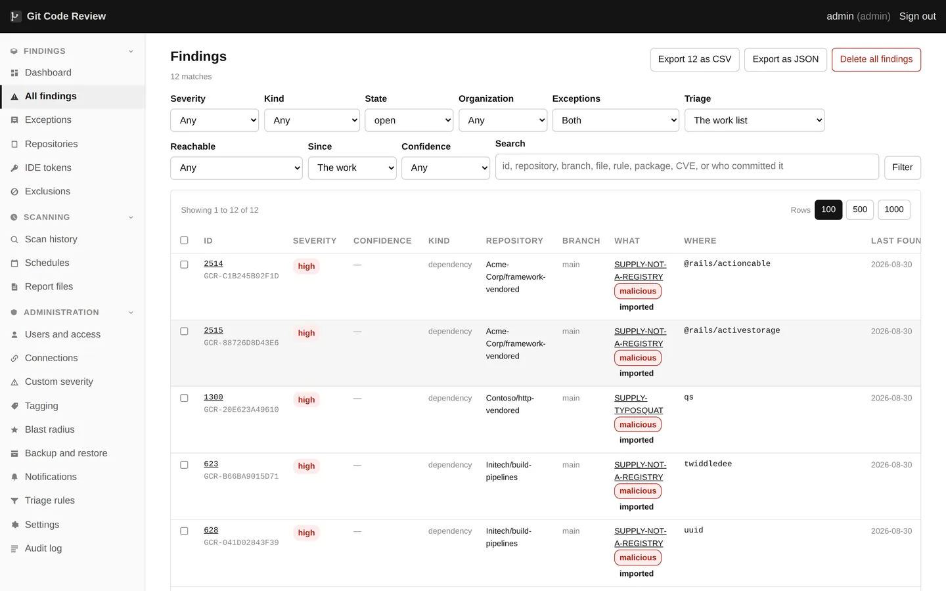Click Delete all findings button
Screen dimensions: 946x591
876,59
